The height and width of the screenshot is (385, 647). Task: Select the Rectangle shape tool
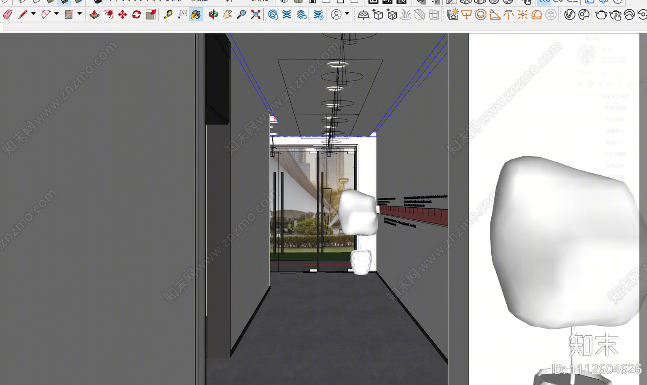[x=69, y=15]
